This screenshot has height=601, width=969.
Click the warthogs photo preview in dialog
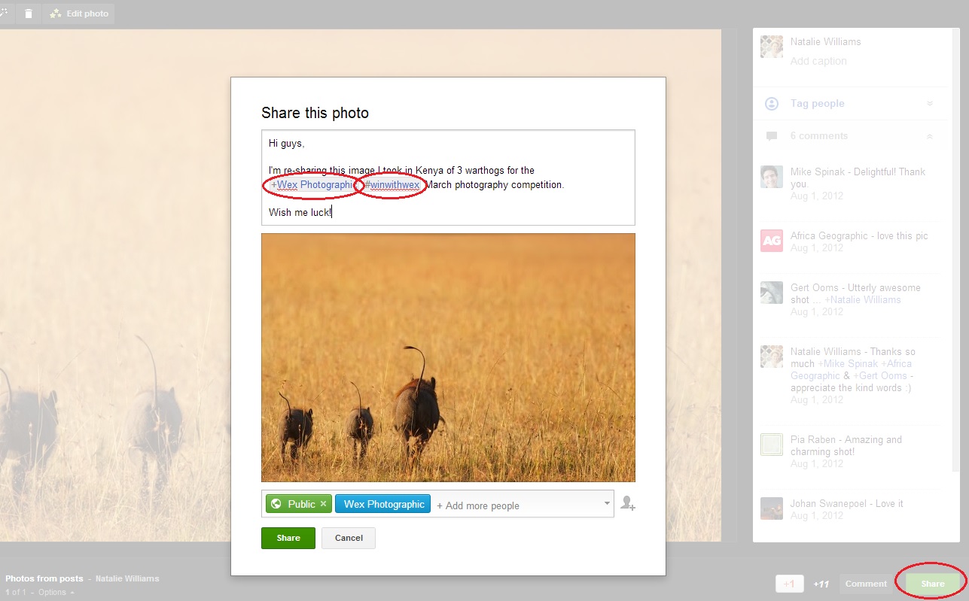[448, 357]
